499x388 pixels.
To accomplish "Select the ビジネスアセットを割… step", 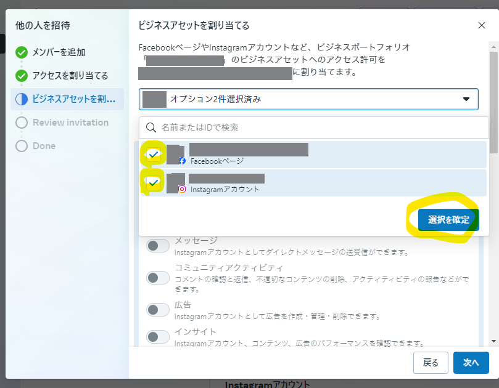I will [67, 99].
